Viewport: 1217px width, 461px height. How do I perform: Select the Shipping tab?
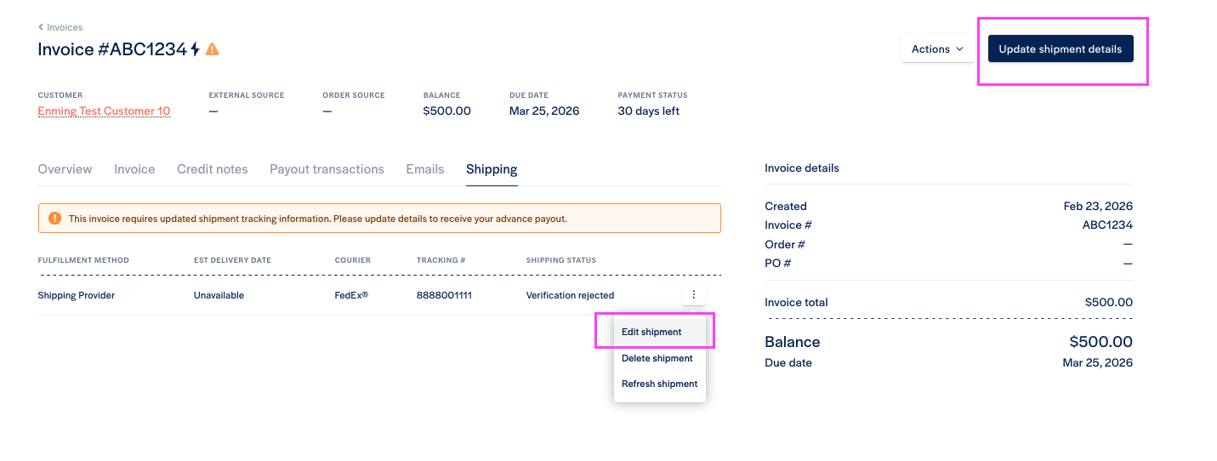tap(492, 169)
